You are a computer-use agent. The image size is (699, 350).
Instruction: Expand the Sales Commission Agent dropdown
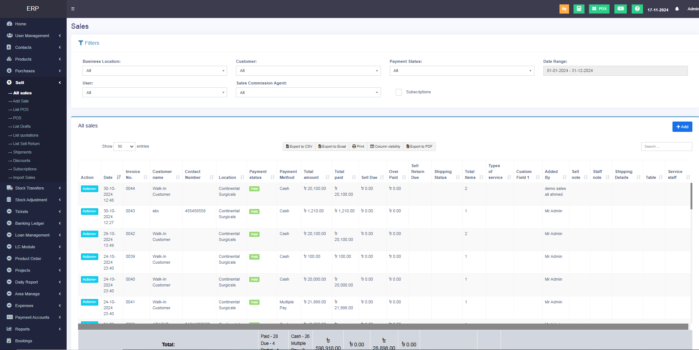308,93
